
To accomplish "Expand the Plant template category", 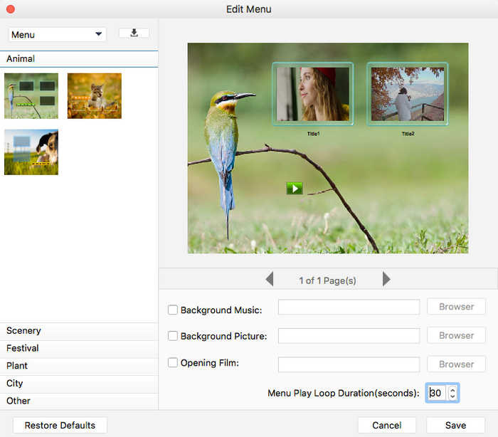I will coord(79,366).
